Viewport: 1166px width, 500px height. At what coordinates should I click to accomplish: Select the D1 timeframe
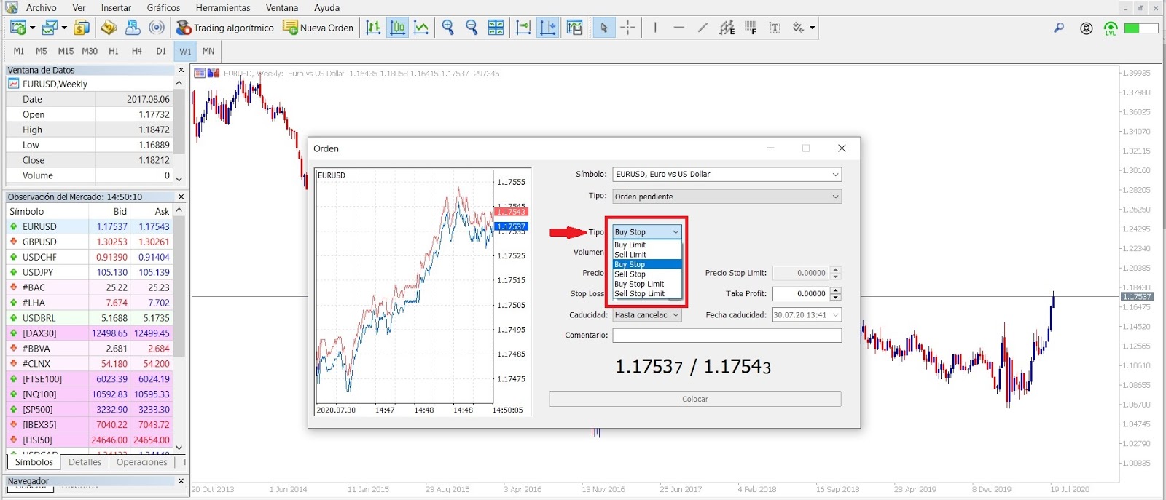tap(161, 51)
